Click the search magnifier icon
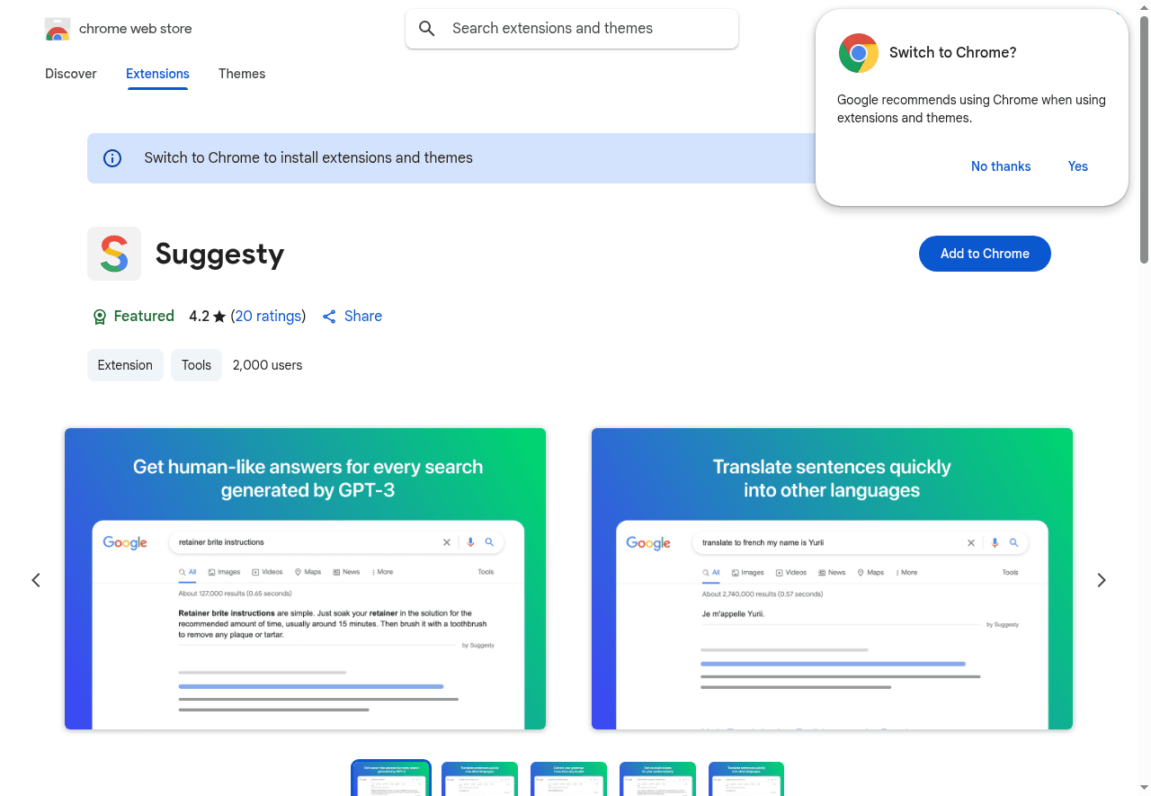Viewport: 1151px width, 796px height. (427, 29)
